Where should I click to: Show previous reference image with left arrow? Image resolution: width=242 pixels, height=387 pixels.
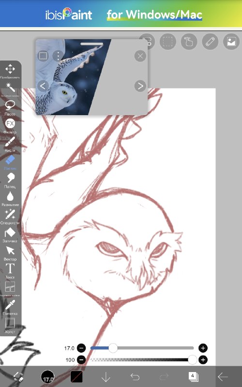tap(43, 86)
